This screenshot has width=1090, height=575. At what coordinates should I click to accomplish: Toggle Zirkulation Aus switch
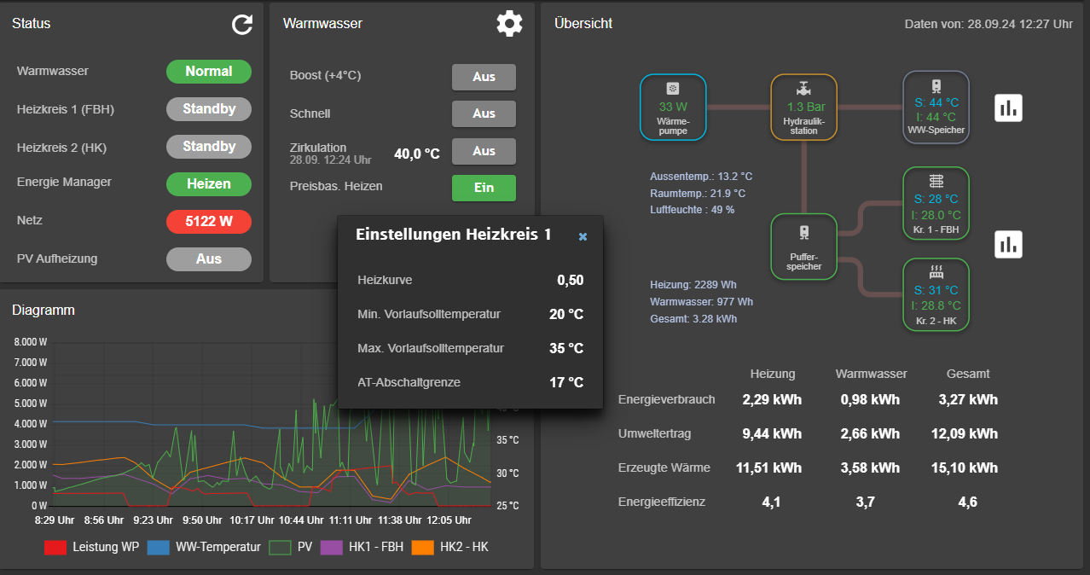point(484,151)
